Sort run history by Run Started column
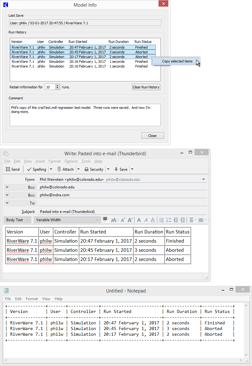The height and width of the screenshot is (366, 252). click(x=87, y=42)
